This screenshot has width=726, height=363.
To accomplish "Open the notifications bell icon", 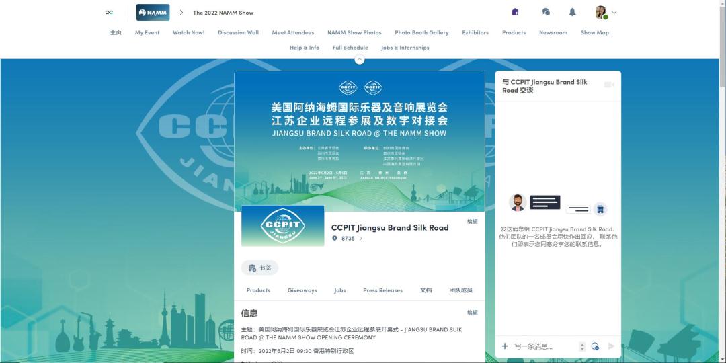I will 572,12.
